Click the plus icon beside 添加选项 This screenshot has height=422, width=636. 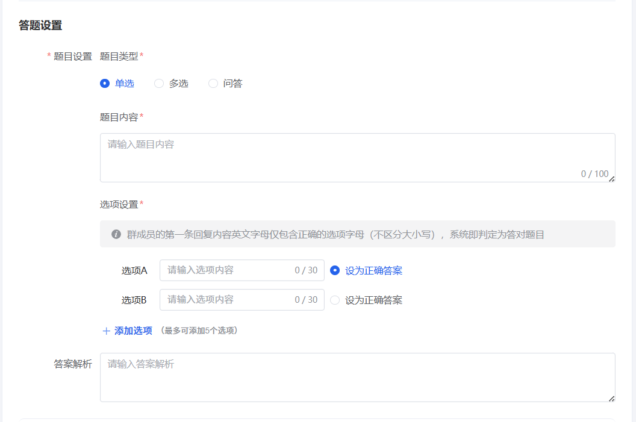(106, 331)
